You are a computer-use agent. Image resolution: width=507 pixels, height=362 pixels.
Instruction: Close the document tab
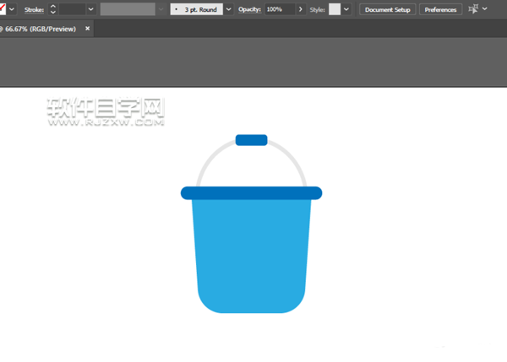click(x=88, y=28)
